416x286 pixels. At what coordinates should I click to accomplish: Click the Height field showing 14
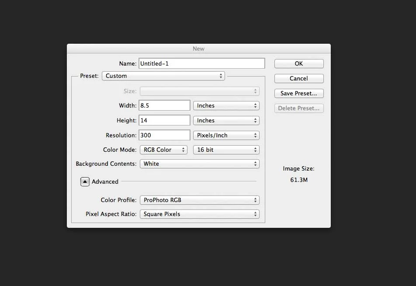164,120
